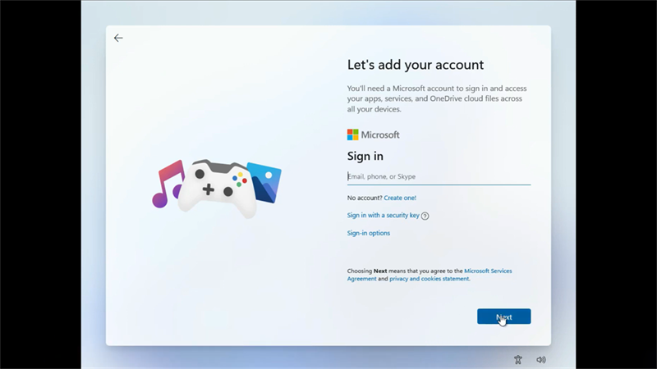Viewport: 657px width, 369px height.
Task: Open the accessibility options icon
Action: point(518,359)
